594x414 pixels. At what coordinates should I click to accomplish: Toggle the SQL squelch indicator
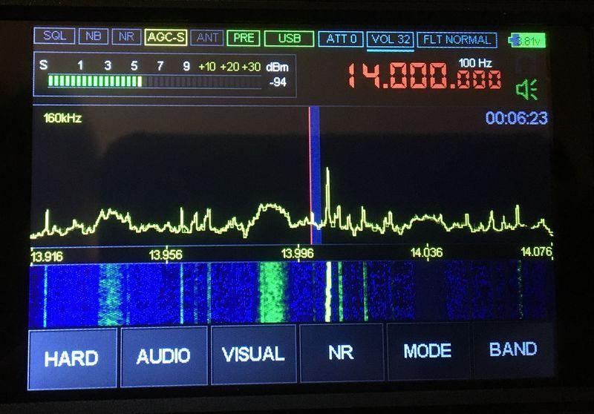[54, 36]
